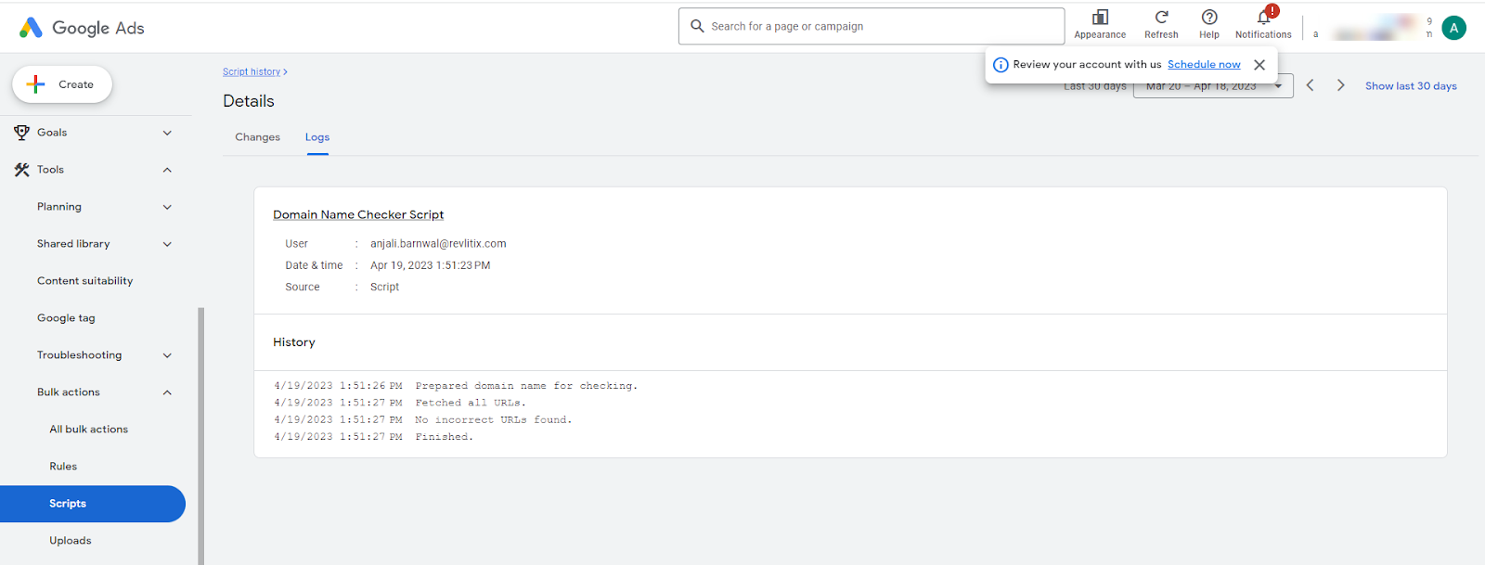The height and width of the screenshot is (565, 1485).
Task: Click log line 'Fetched all URLs.'
Action: pyautogui.click(x=471, y=403)
